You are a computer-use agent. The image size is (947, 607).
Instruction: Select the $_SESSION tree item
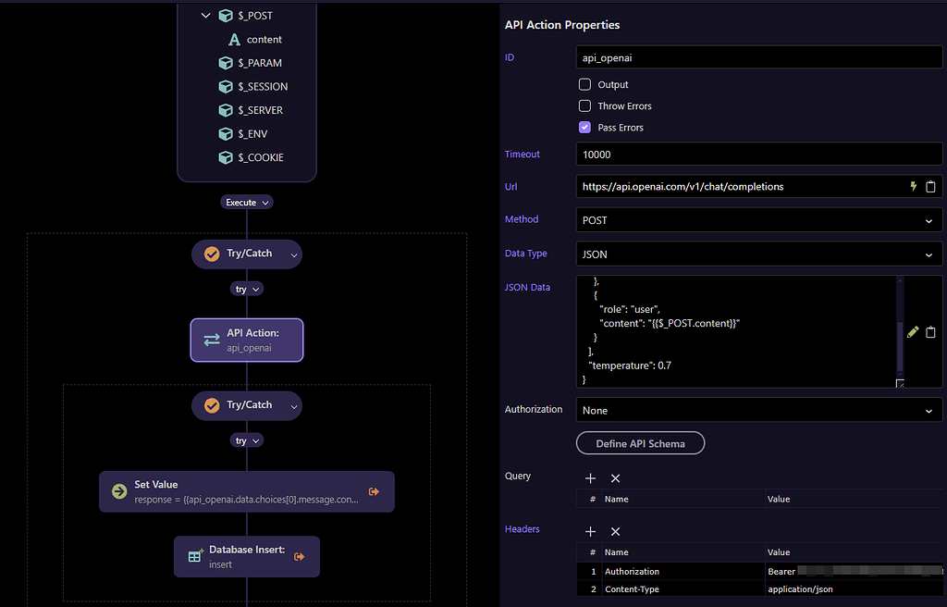click(x=262, y=86)
